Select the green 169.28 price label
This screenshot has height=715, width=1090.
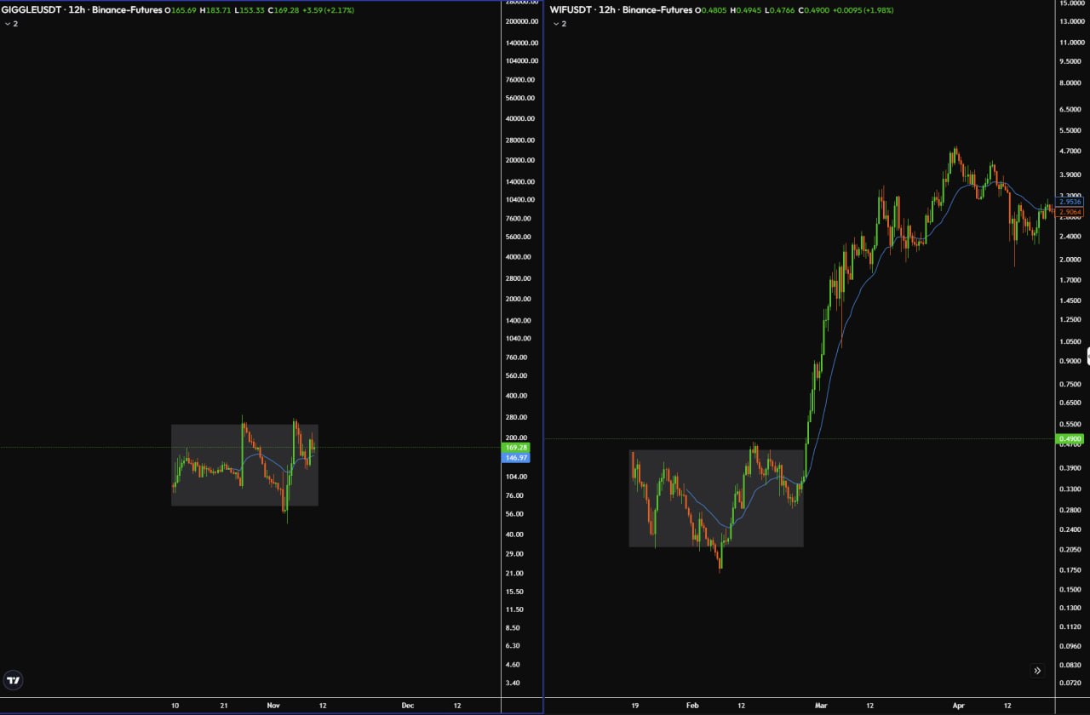[x=517, y=447]
